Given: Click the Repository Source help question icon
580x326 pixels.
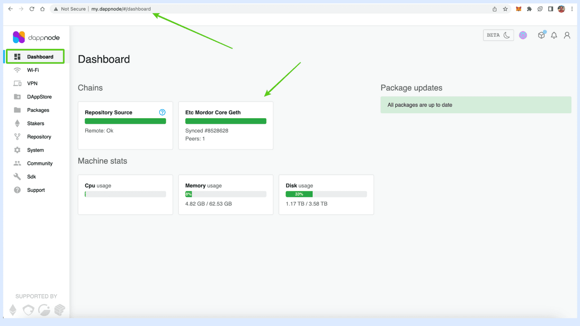Looking at the screenshot, I should 162,112.
